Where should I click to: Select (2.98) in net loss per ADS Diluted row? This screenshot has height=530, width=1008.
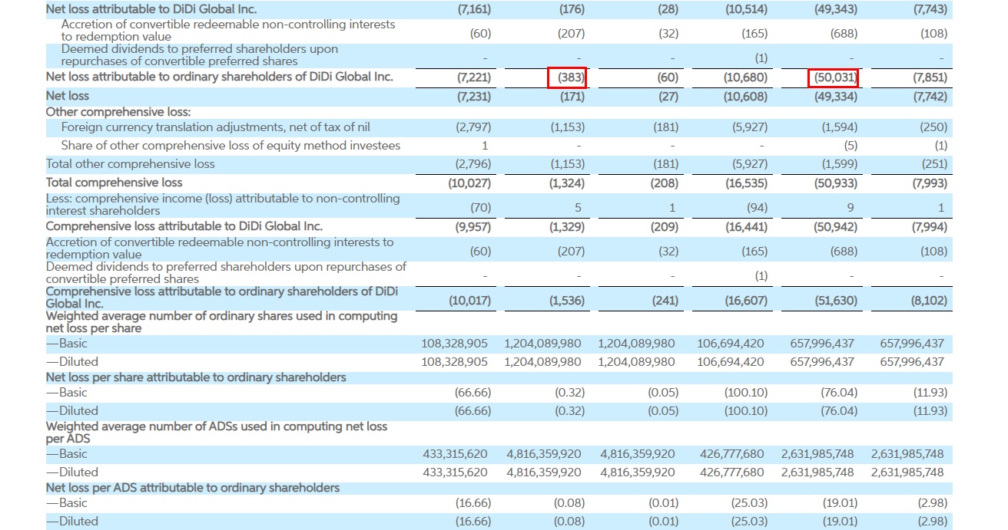[x=933, y=522]
